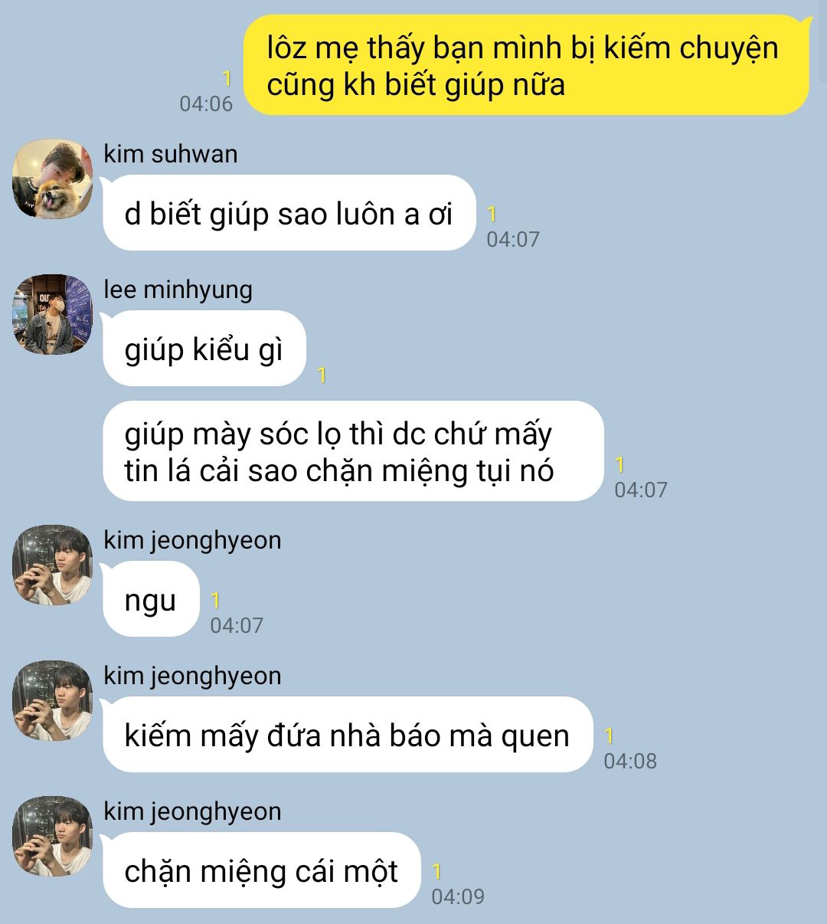This screenshot has height=924, width=827.
Task: Select the "giúp kiểu gì" message bubble
Action: (204, 349)
